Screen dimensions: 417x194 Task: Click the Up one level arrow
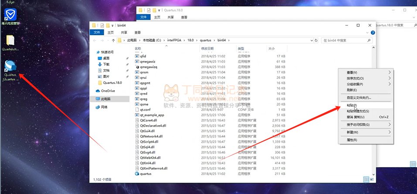[114, 40]
